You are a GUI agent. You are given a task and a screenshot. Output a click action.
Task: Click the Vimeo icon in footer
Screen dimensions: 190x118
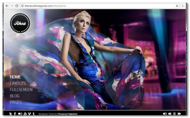pyautogui.click(x=30, y=114)
